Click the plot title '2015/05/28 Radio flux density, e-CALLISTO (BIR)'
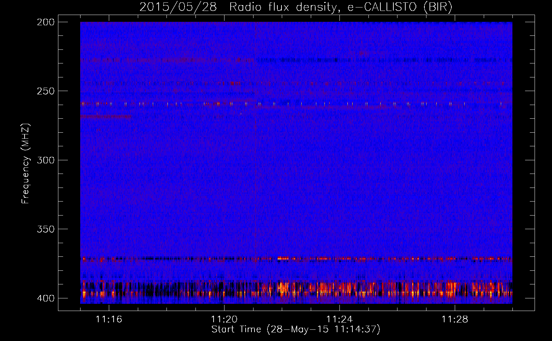The image size is (552, 341). click(x=296, y=7)
